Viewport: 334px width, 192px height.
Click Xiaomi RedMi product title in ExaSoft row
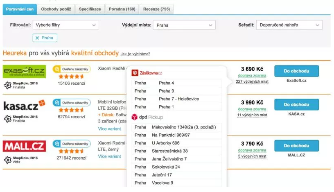point(112,68)
